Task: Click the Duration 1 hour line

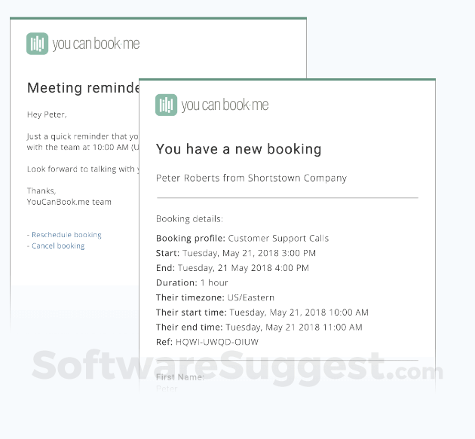Action: pyautogui.click(x=192, y=283)
